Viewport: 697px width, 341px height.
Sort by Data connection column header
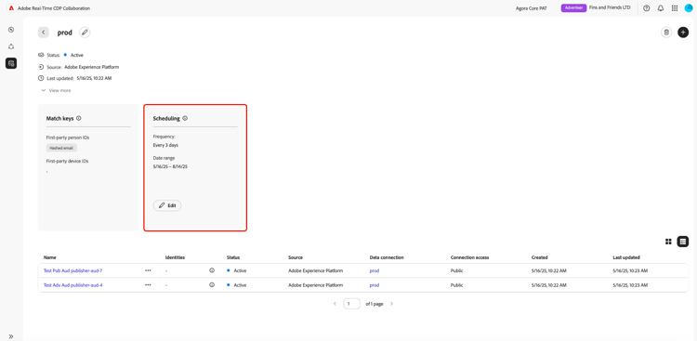point(387,257)
